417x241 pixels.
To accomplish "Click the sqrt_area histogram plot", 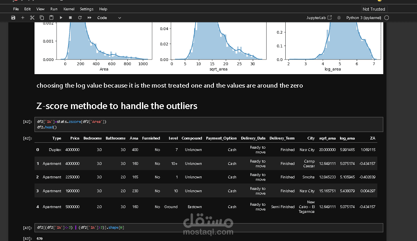I will (218, 41).
